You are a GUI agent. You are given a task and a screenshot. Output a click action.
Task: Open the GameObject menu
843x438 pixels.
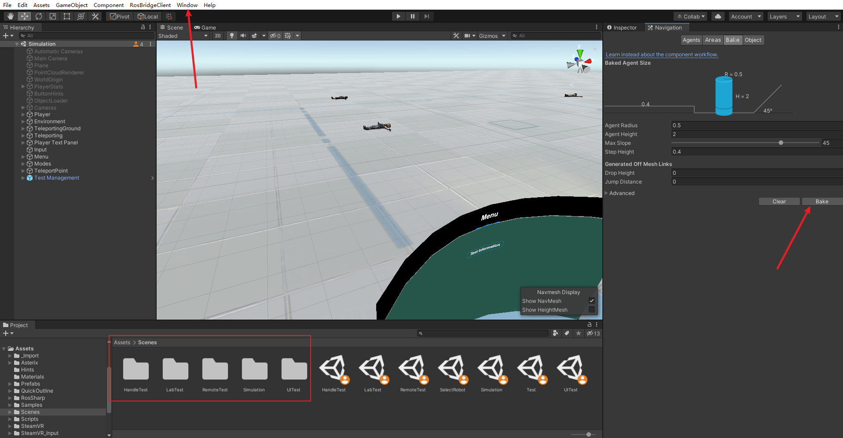coord(72,5)
